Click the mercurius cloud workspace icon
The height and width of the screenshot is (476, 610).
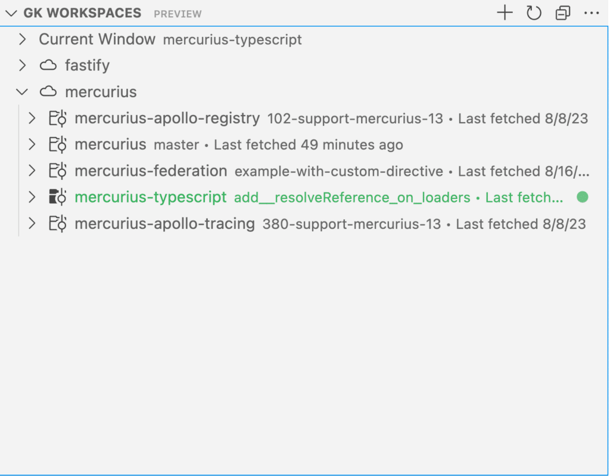48,92
